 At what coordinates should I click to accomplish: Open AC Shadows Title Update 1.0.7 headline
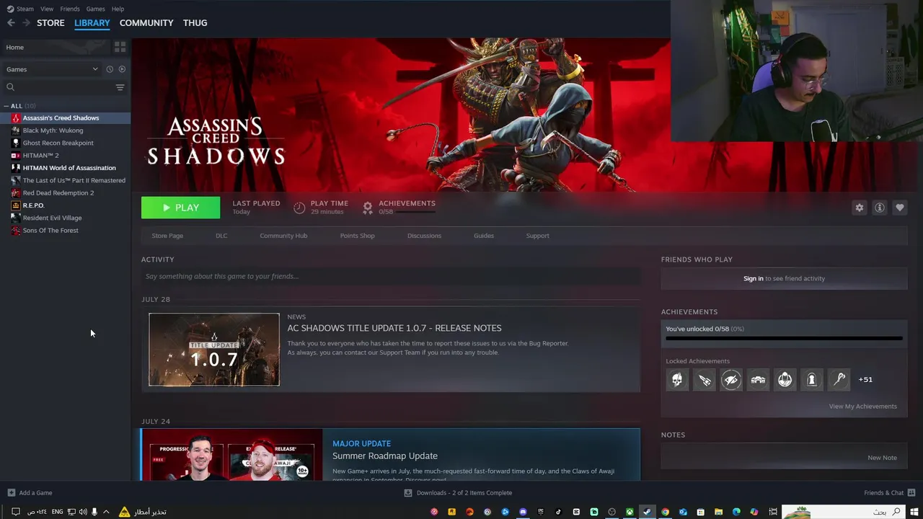click(394, 328)
